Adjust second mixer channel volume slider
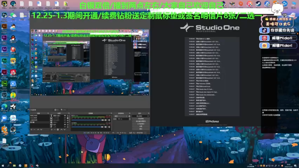The width and height of the screenshot is (299, 168). click(x=87, y=127)
